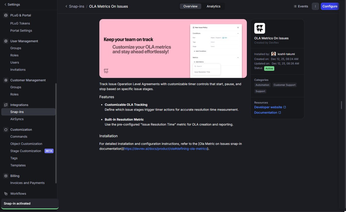Click the Customer Management section icon
Viewport: 346px width, 212px height.
point(6,80)
